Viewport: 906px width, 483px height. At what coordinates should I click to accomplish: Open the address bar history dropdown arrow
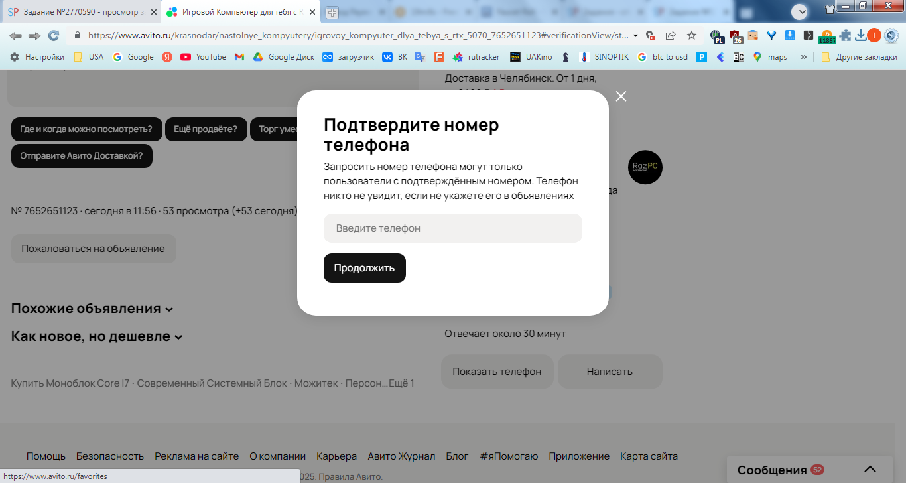click(636, 36)
